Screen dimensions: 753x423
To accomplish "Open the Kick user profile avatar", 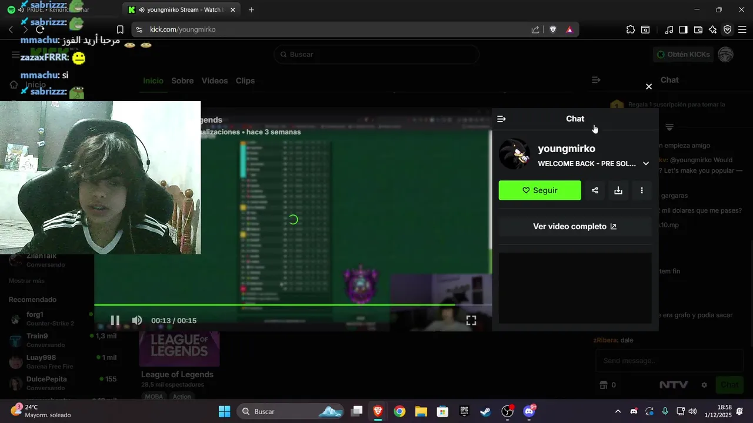I will [726, 55].
